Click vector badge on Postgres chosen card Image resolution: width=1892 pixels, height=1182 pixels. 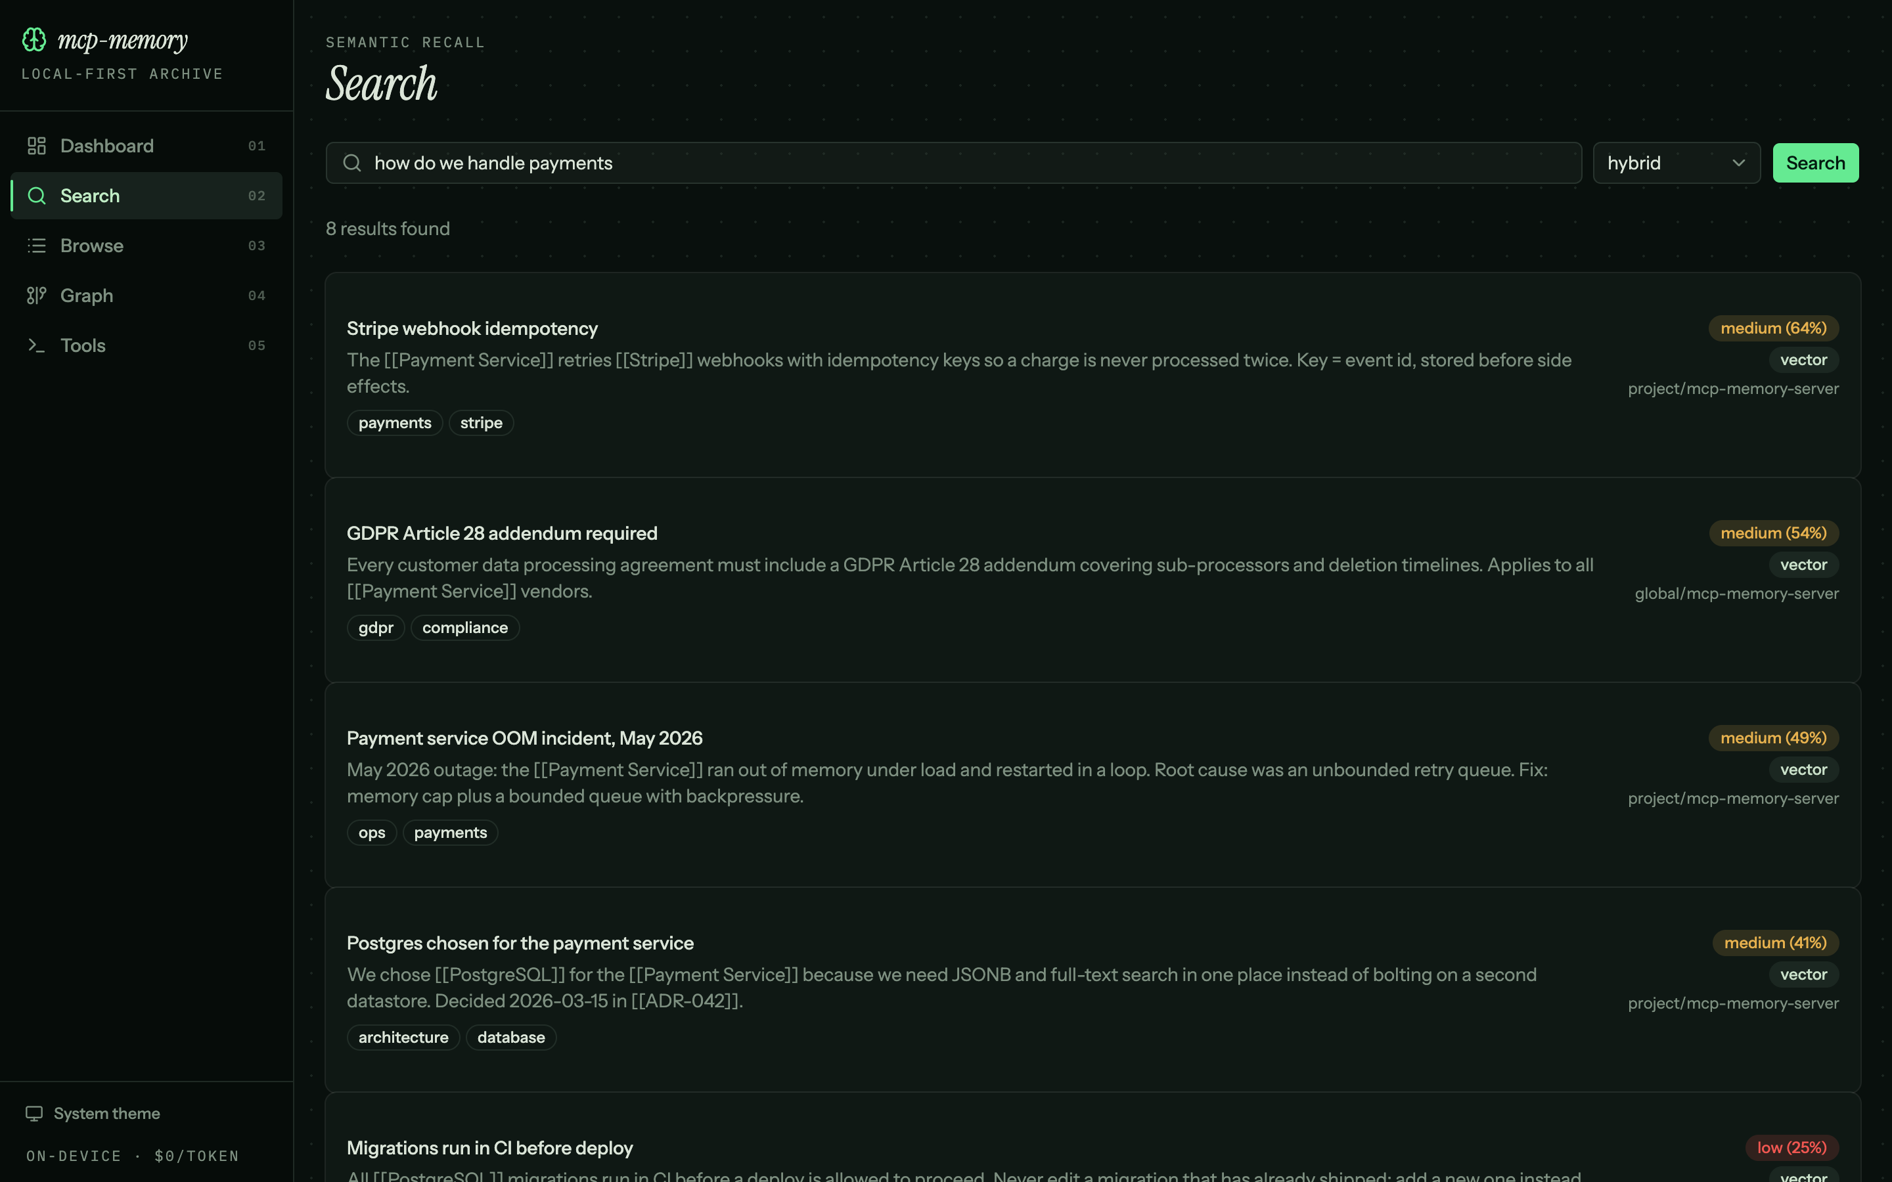tap(1804, 974)
